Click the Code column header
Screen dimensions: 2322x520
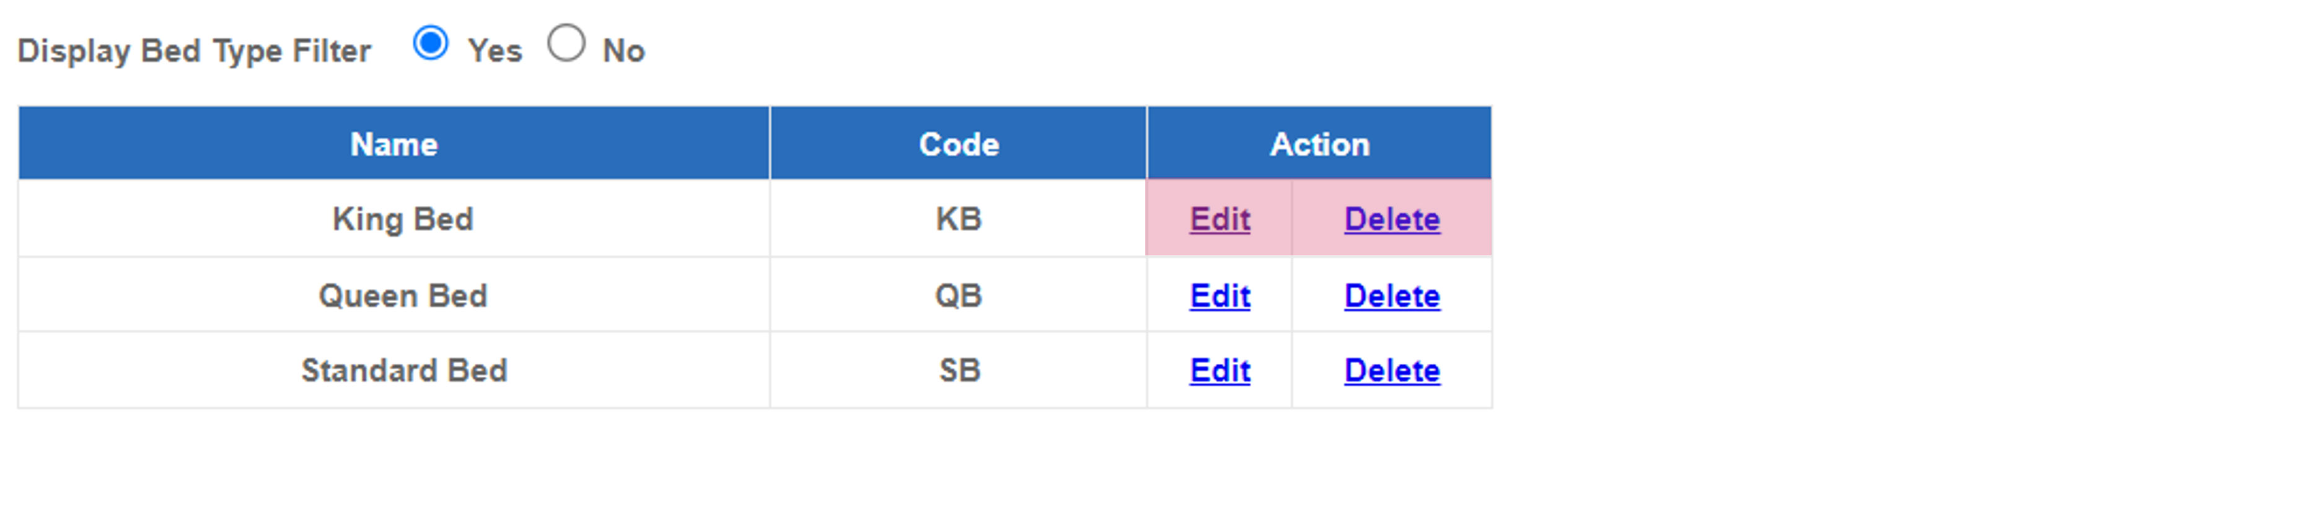click(x=958, y=143)
